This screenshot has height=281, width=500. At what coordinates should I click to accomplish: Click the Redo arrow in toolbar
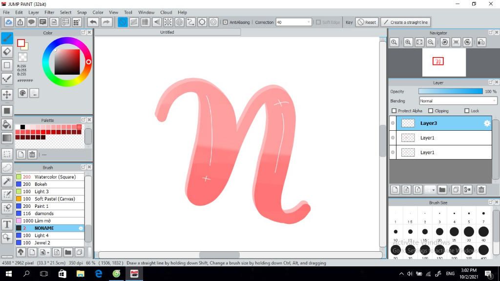click(x=106, y=22)
